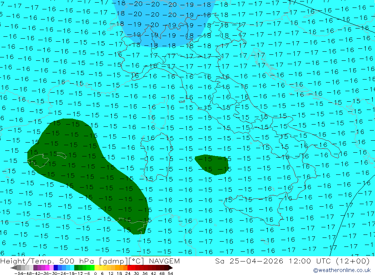Click the '24' label under the color scale

click(x=128, y=273)
